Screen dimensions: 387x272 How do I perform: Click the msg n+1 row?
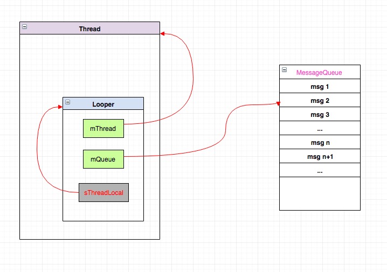pos(320,157)
